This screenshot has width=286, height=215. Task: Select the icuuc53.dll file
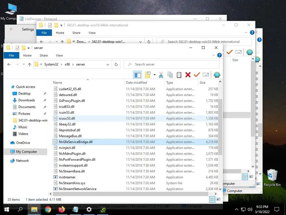click(67, 118)
